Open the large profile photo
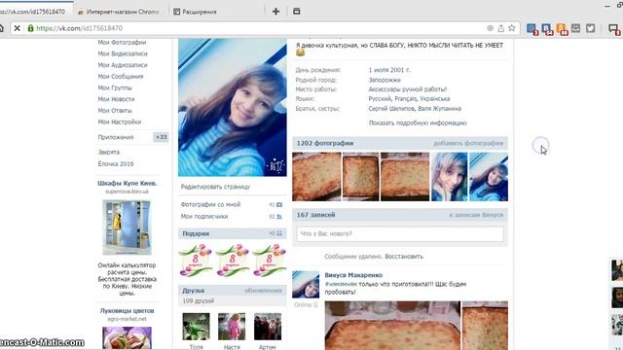This screenshot has width=623, height=350. 233,108
